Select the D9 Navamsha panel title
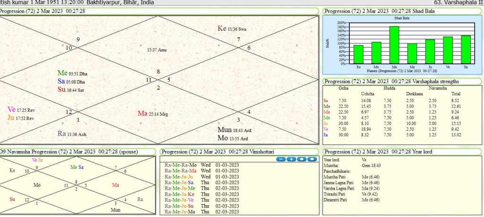This screenshot has height=217, width=484. [x=78, y=151]
